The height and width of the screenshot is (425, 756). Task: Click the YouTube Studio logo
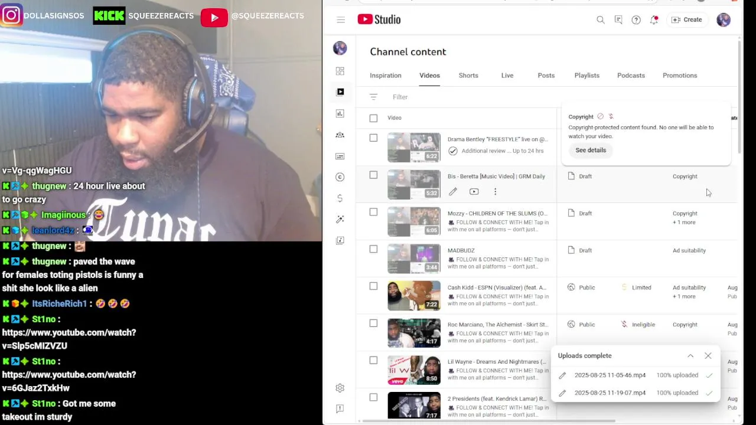click(379, 19)
